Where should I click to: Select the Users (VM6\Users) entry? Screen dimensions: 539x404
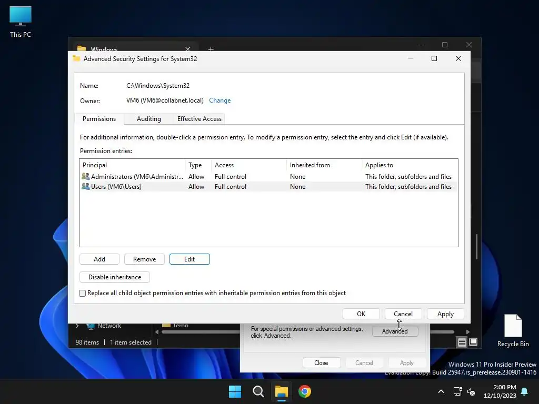(268, 186)
